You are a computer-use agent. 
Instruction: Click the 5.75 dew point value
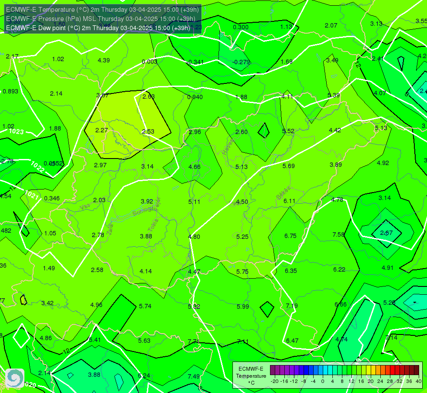(x=243, y=272)
